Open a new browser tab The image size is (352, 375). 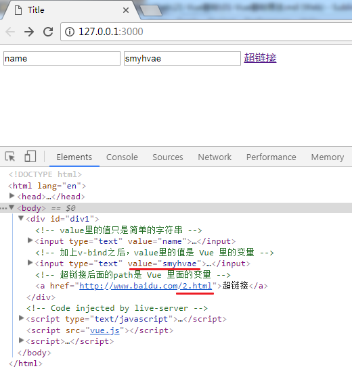click(x=151, y=11)
